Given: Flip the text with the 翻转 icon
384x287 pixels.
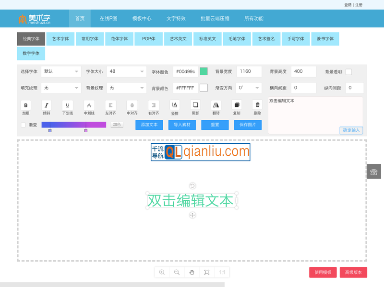Looking at the screenshot, I should click(216, 106).
